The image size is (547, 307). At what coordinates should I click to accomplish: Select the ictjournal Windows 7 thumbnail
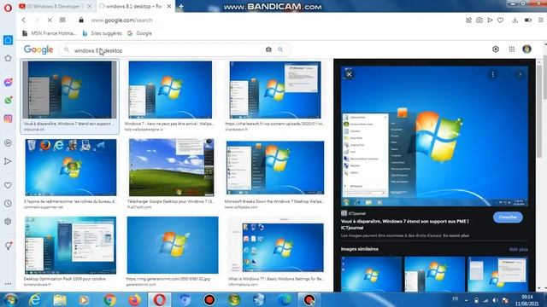point(70,90)
